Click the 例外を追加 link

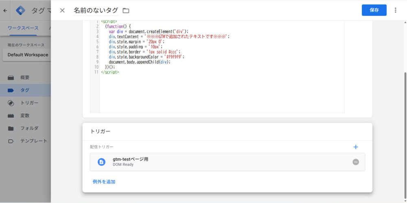coord(104,181)
